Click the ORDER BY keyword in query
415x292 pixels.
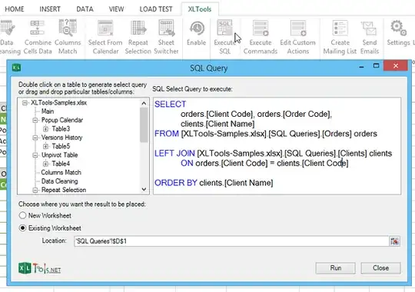[x=176, y=183]
